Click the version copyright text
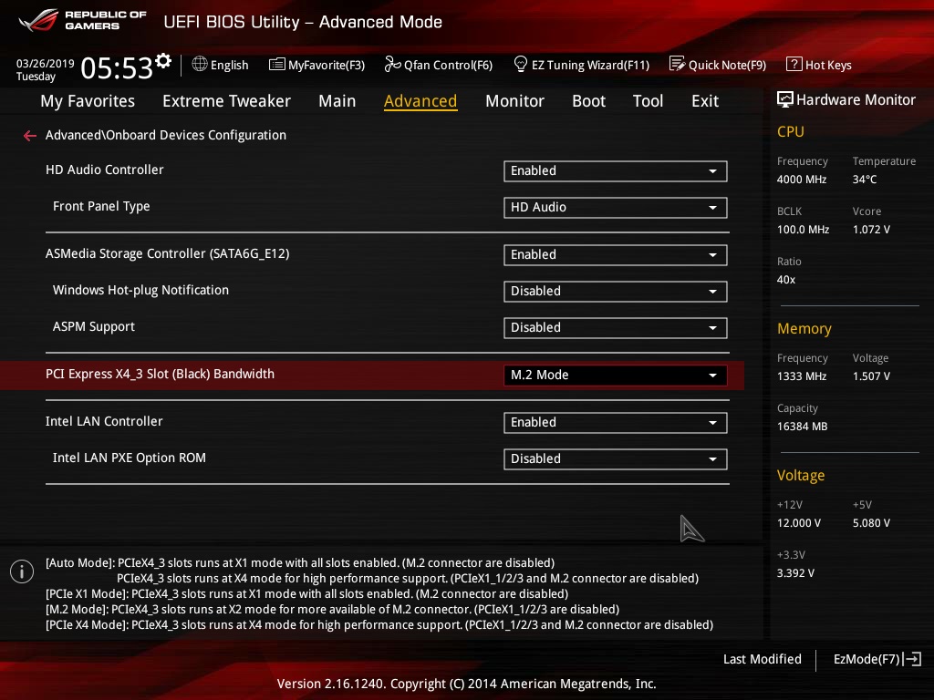This screenshot has width=934, height=700. [x=466, y=684]
